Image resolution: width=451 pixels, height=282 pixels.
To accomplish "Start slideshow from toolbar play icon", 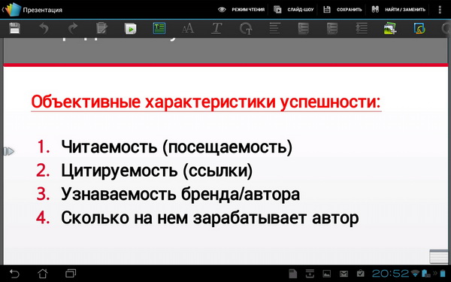I will pos(130,29).
